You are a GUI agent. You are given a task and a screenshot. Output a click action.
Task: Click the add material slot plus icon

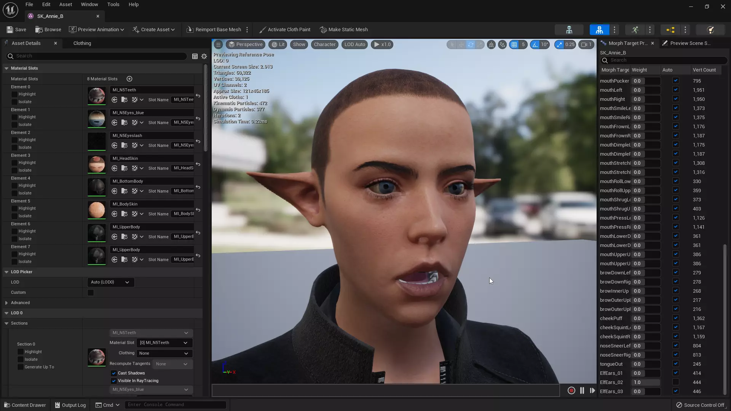pyautogui.click(x=129, y=79)
